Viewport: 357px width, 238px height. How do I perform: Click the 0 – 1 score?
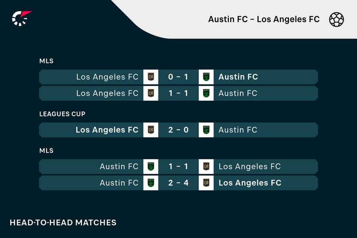pos(178,77)
